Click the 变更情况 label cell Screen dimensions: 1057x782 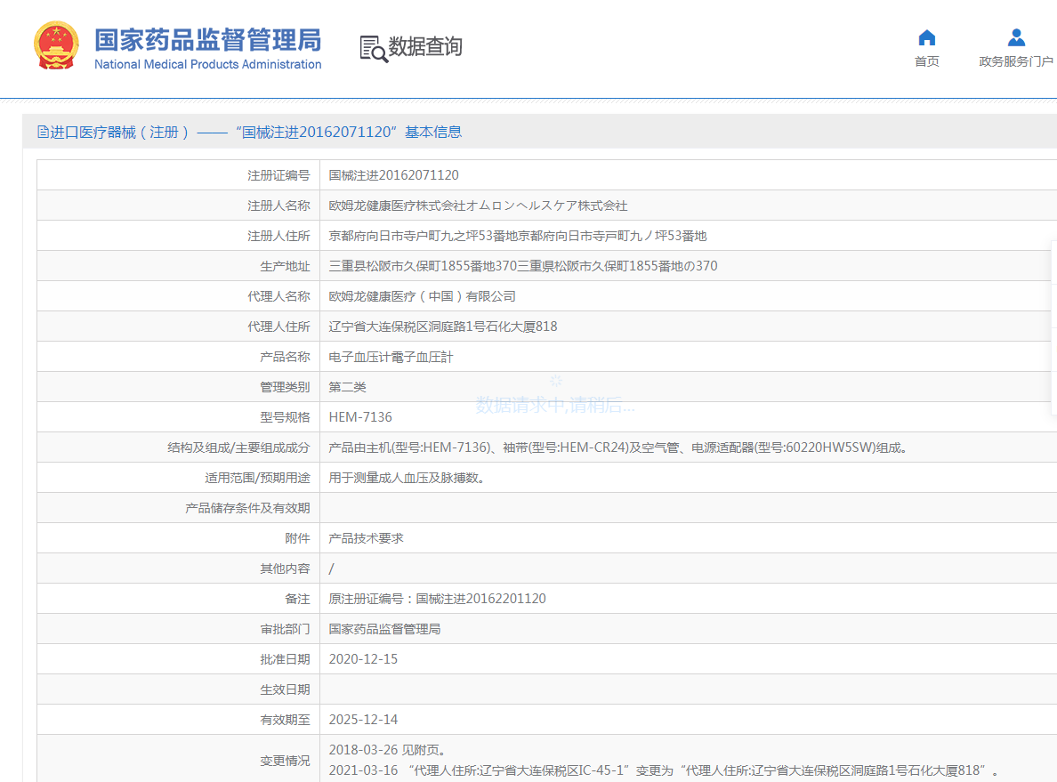pos(179,758)
